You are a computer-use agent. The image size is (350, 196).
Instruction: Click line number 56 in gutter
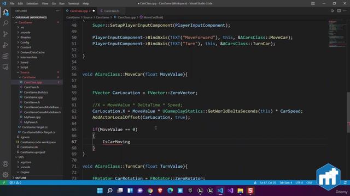click(x=74, y=74)
